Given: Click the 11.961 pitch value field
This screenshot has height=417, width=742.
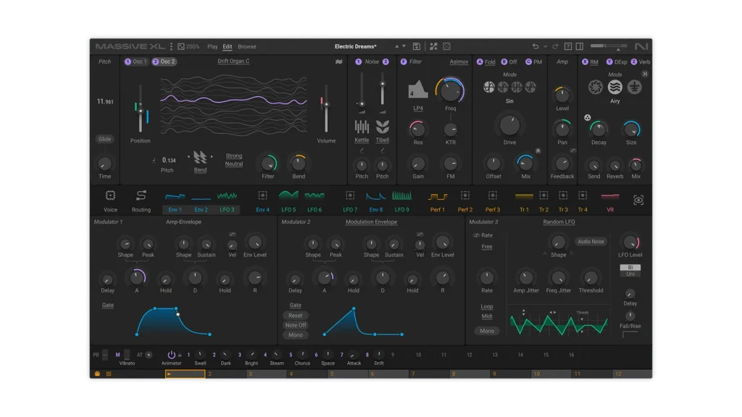Looking at the screenshot, I should [104, 101].
